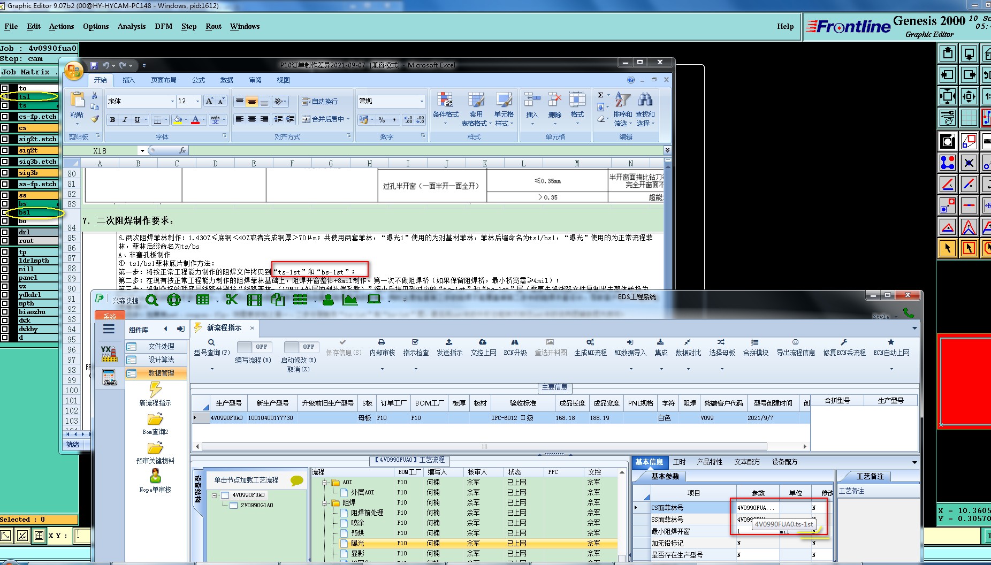Click the 新流程指示 lightning icon in sidebar
This screenshot has height=565, width=991.
point(155,389)
